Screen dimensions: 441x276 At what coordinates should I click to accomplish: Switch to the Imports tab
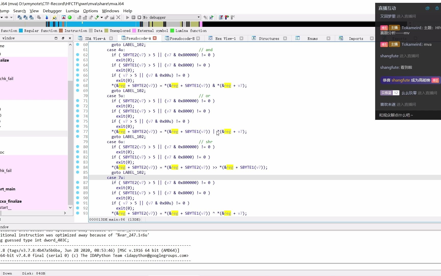click(356, 38)
